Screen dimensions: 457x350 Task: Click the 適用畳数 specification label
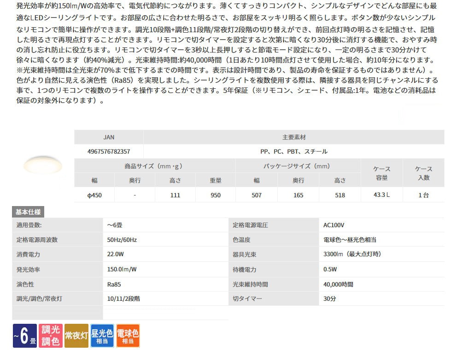click(x=29, y=225)
